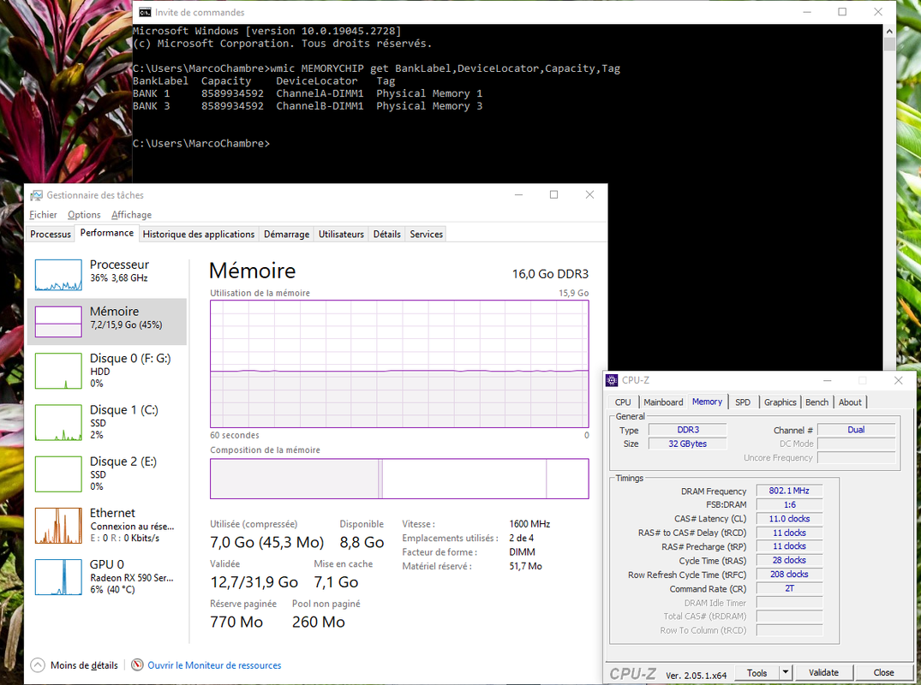This screenshot has width=921, height=685.
Task: Click Moins de détails label
Action: coord(84,665)
